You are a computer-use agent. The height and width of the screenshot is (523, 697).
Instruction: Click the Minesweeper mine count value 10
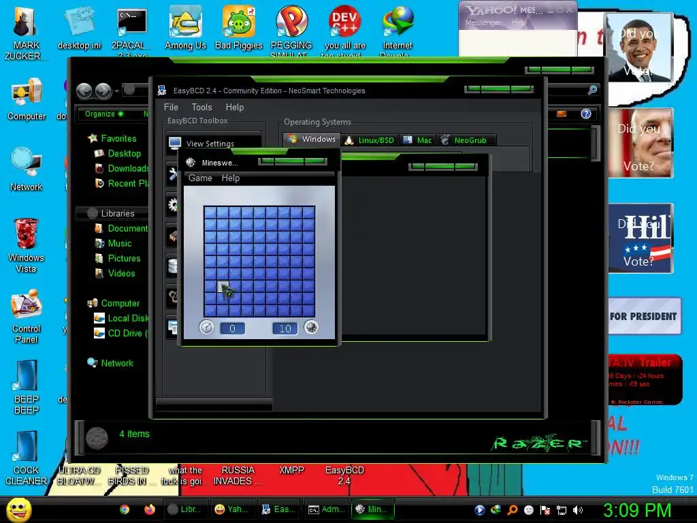point(285,328)
